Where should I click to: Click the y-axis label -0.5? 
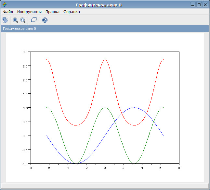[x=24, y=150]
